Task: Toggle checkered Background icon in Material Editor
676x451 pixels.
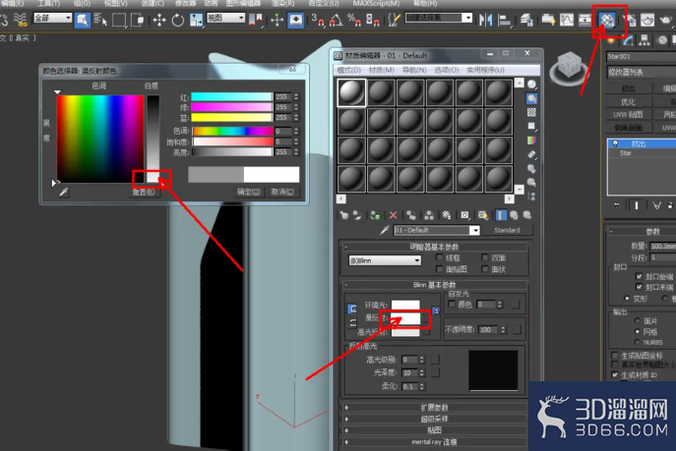Action: click(531, 112)
